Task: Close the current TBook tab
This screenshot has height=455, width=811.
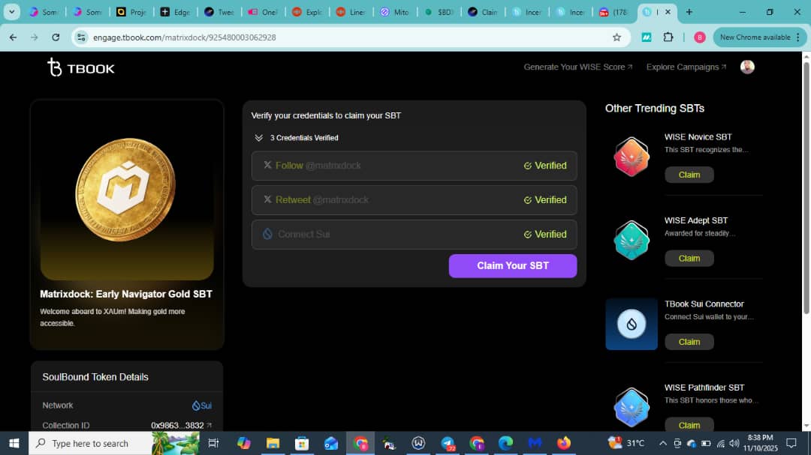Action: tap(668, 11)
